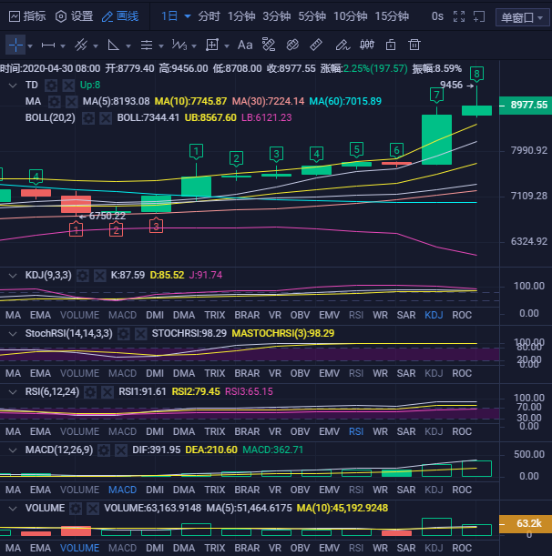Expand the line segment tool dropdown arrow
This screenshot has height=556, width=552.
tap(63, 46)
